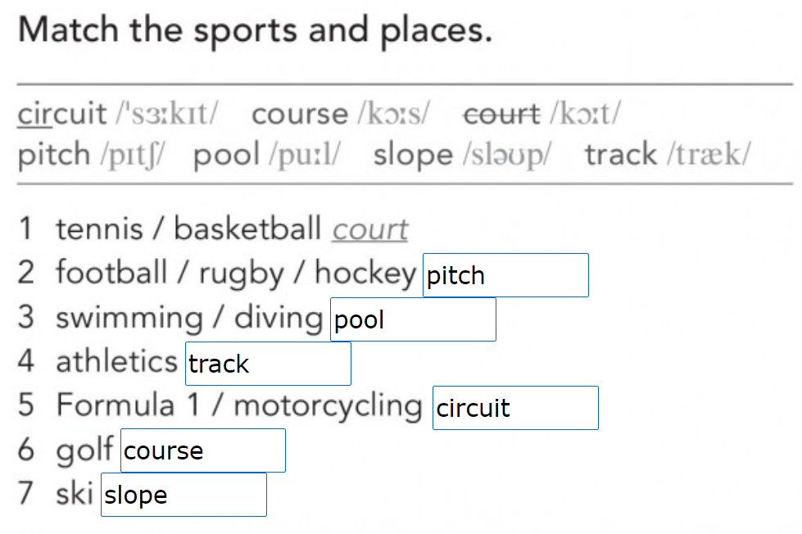The width and height of the screenshot is (802, 534).
Task: Click the "athletics" prompt label
Action: click(x=116, y=361)
